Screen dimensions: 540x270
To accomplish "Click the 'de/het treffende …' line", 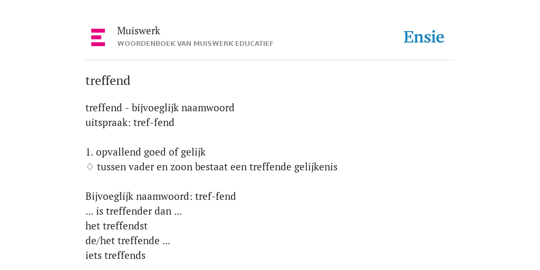I will [128, 240].
